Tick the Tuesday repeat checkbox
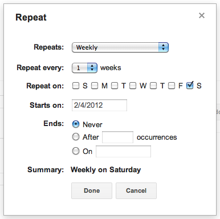Screen dimensions: 220x219 click(x=115, y=86)
